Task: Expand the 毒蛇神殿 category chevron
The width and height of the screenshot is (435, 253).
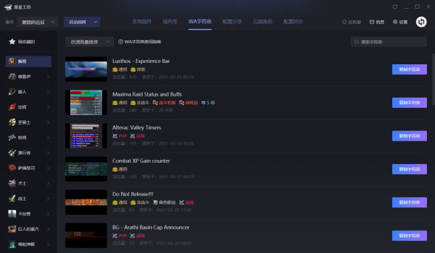Action: (48, 244)
